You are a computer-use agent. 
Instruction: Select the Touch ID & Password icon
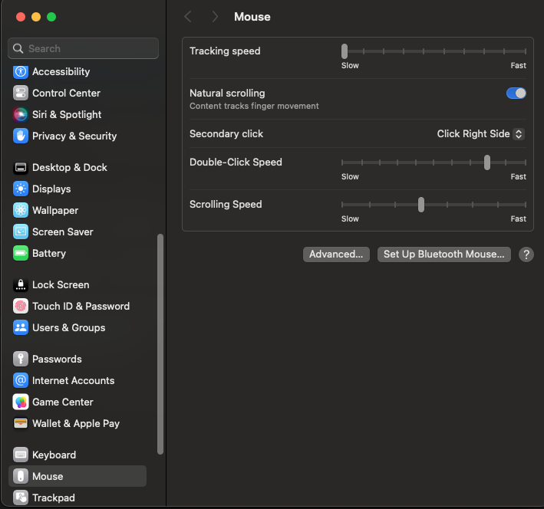click(x=21, y=307)
